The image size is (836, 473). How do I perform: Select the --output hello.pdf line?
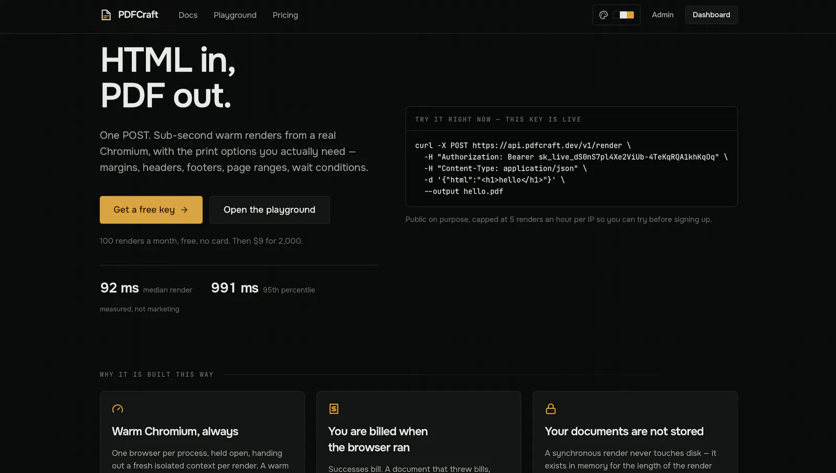[x=463, y=191]
